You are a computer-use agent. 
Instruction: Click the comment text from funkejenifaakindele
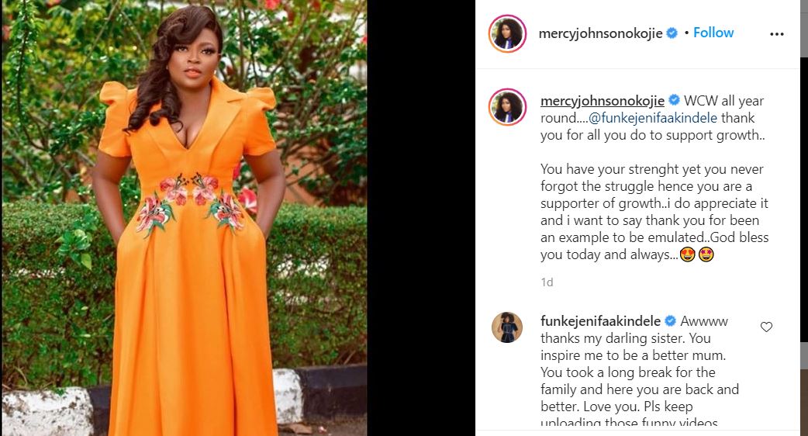640,372
